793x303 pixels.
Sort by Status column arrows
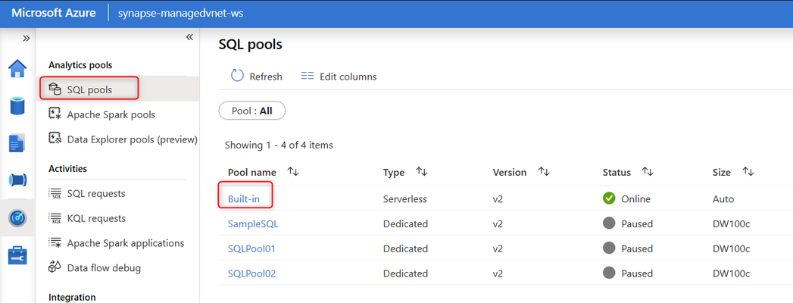tap(648, 172)
